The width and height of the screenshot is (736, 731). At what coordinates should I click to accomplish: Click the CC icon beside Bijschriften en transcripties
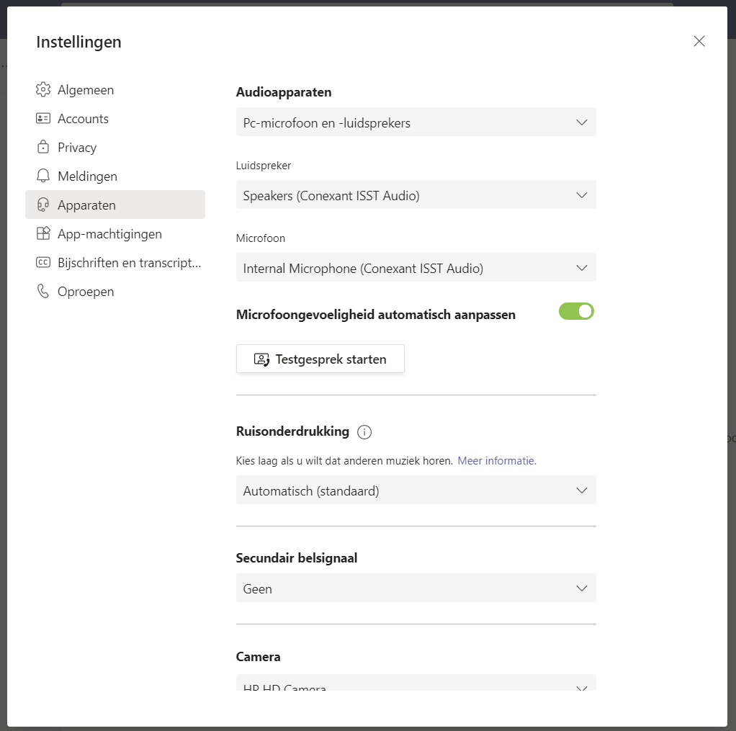pos(43,262)
